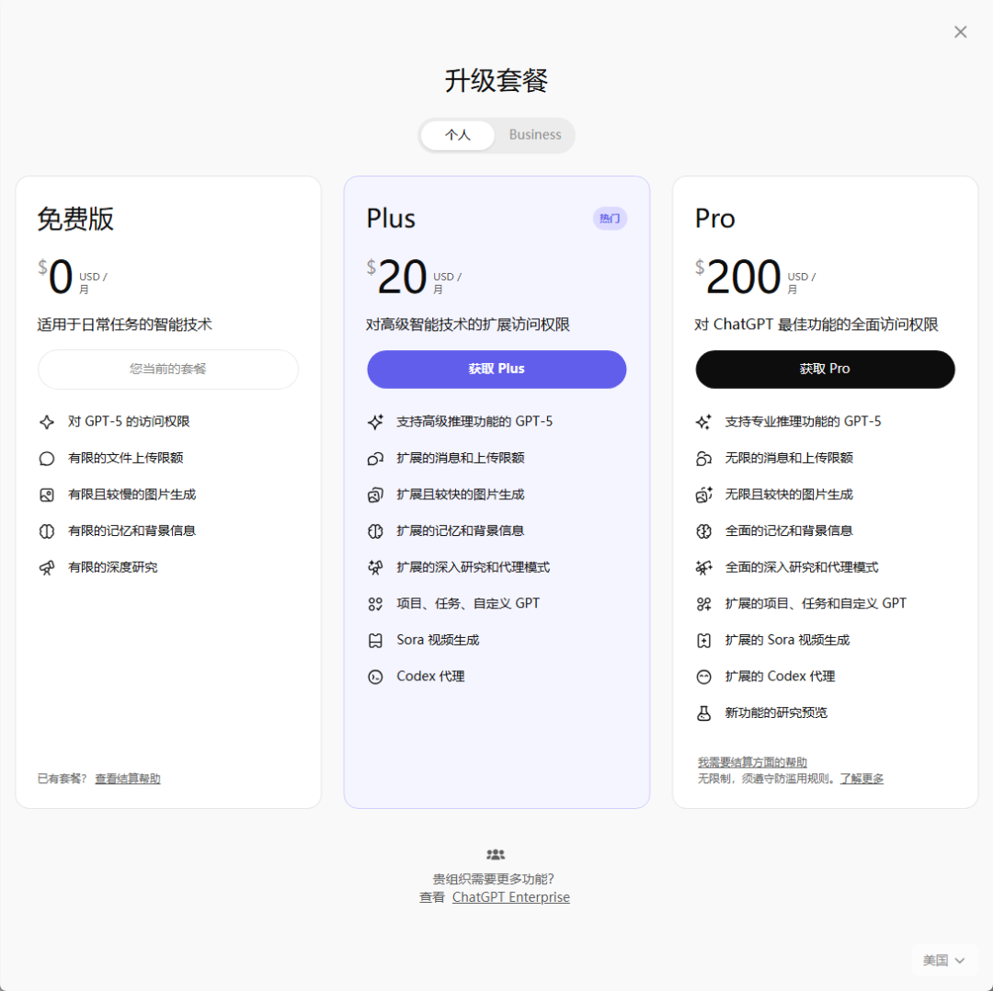Image resolution: width=993 pixels, height=991 pixels.
Task: Click the brain icon beside 扩展的记忆和背景信息
Action: (375, 531)
